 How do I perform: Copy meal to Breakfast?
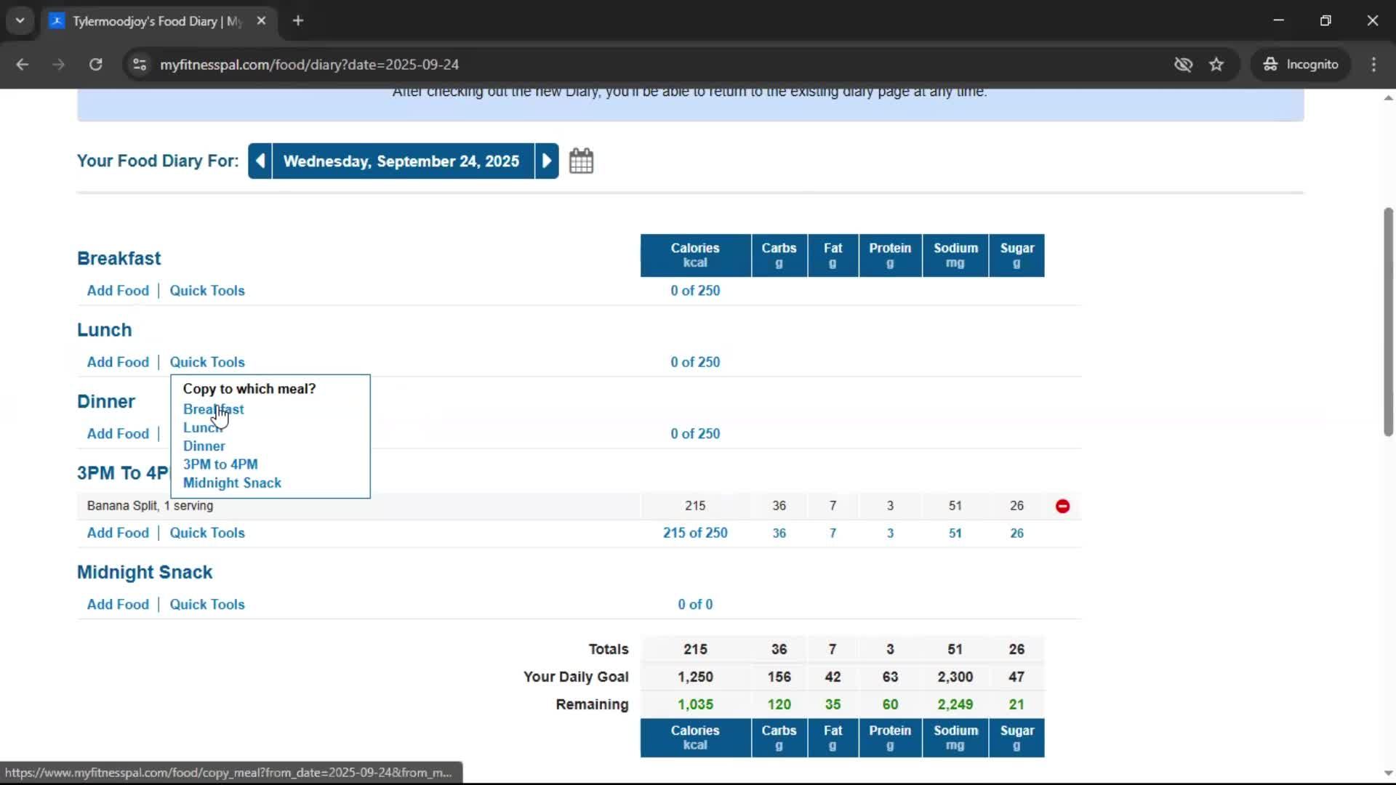(x=213, y=409)
